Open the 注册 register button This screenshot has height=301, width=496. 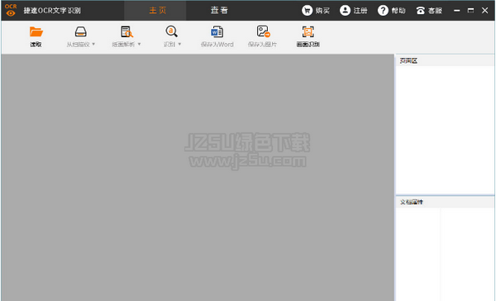pyautogui.click(x=353, y=11)
